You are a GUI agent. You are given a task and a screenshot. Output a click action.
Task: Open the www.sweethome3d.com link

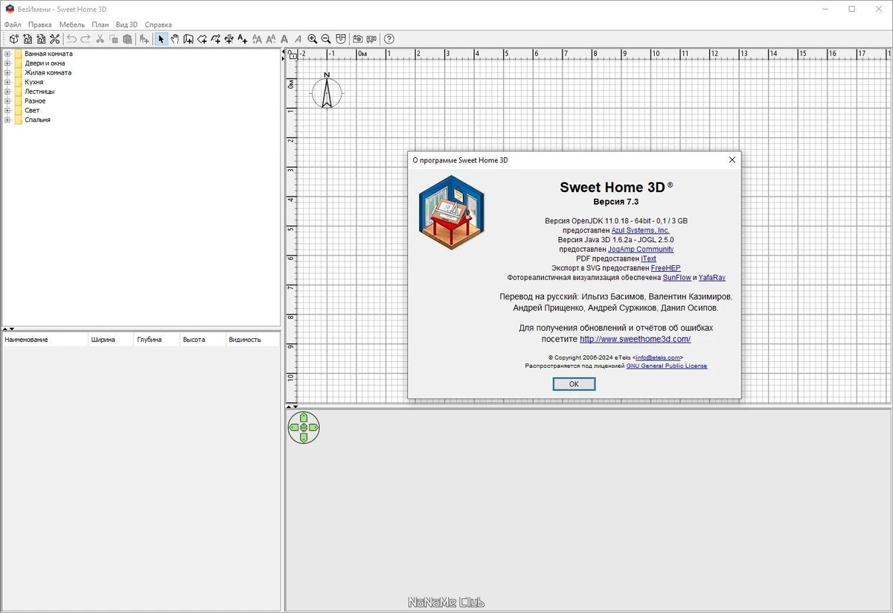[x=635, y=339]
